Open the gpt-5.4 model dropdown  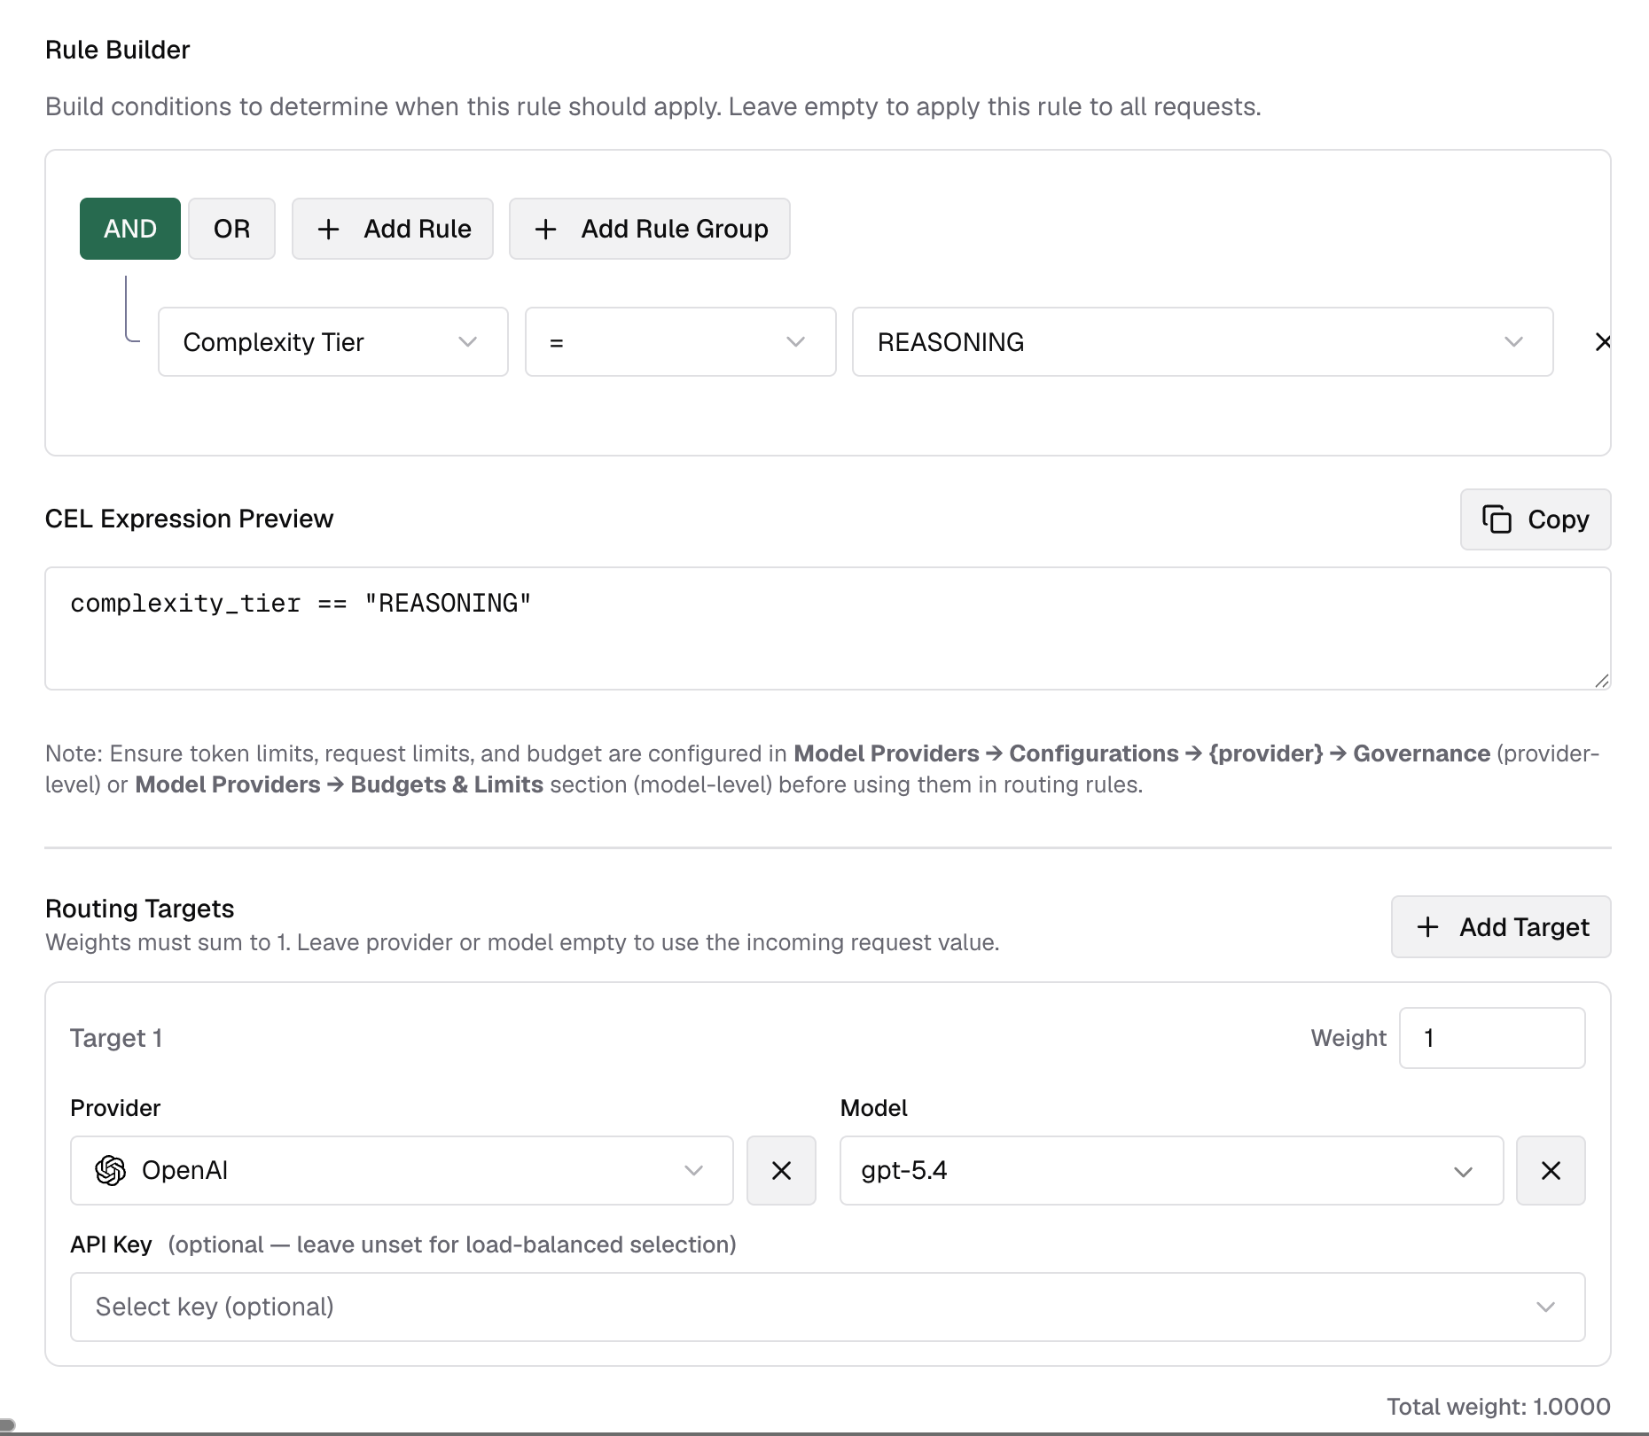(x=1172, y=1171)
